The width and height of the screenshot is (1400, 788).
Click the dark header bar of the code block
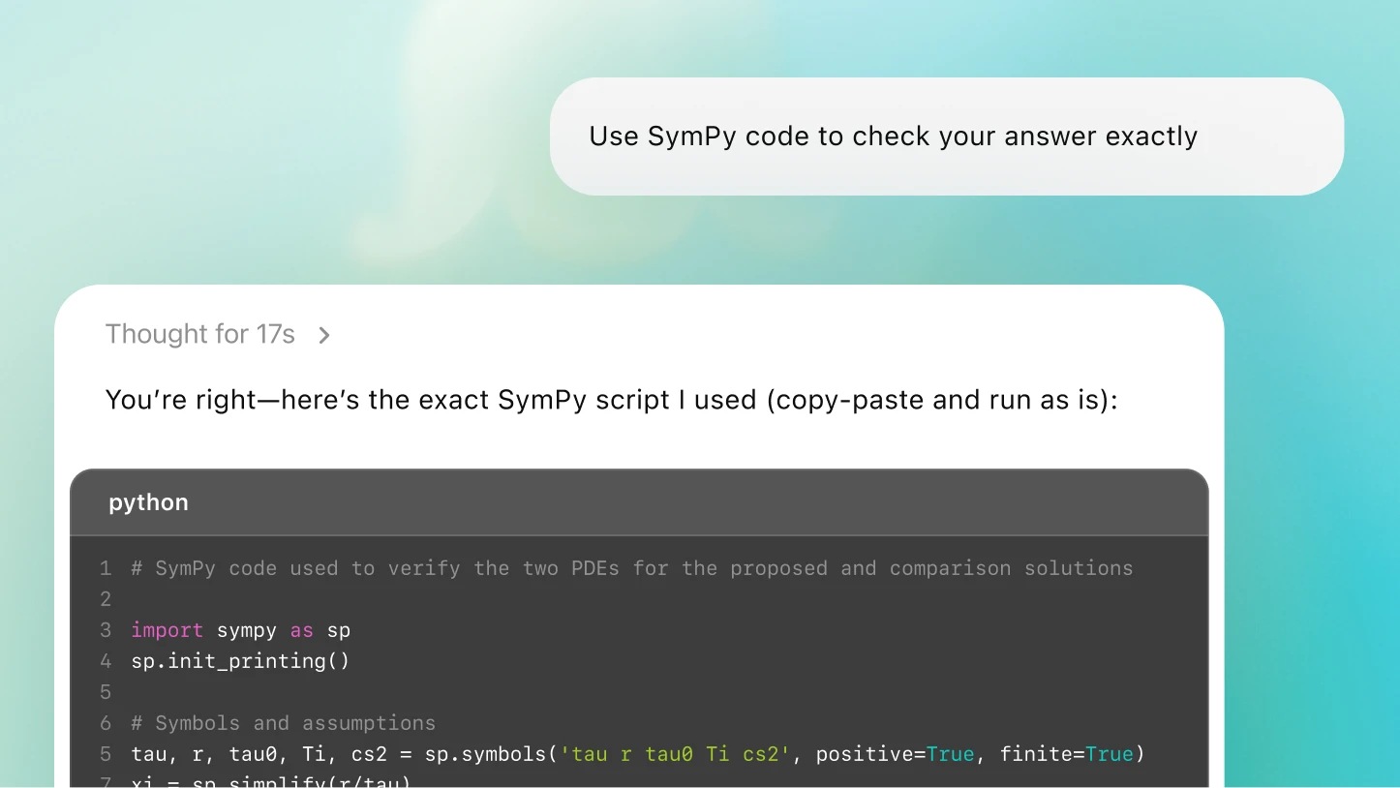pos(639,502)
